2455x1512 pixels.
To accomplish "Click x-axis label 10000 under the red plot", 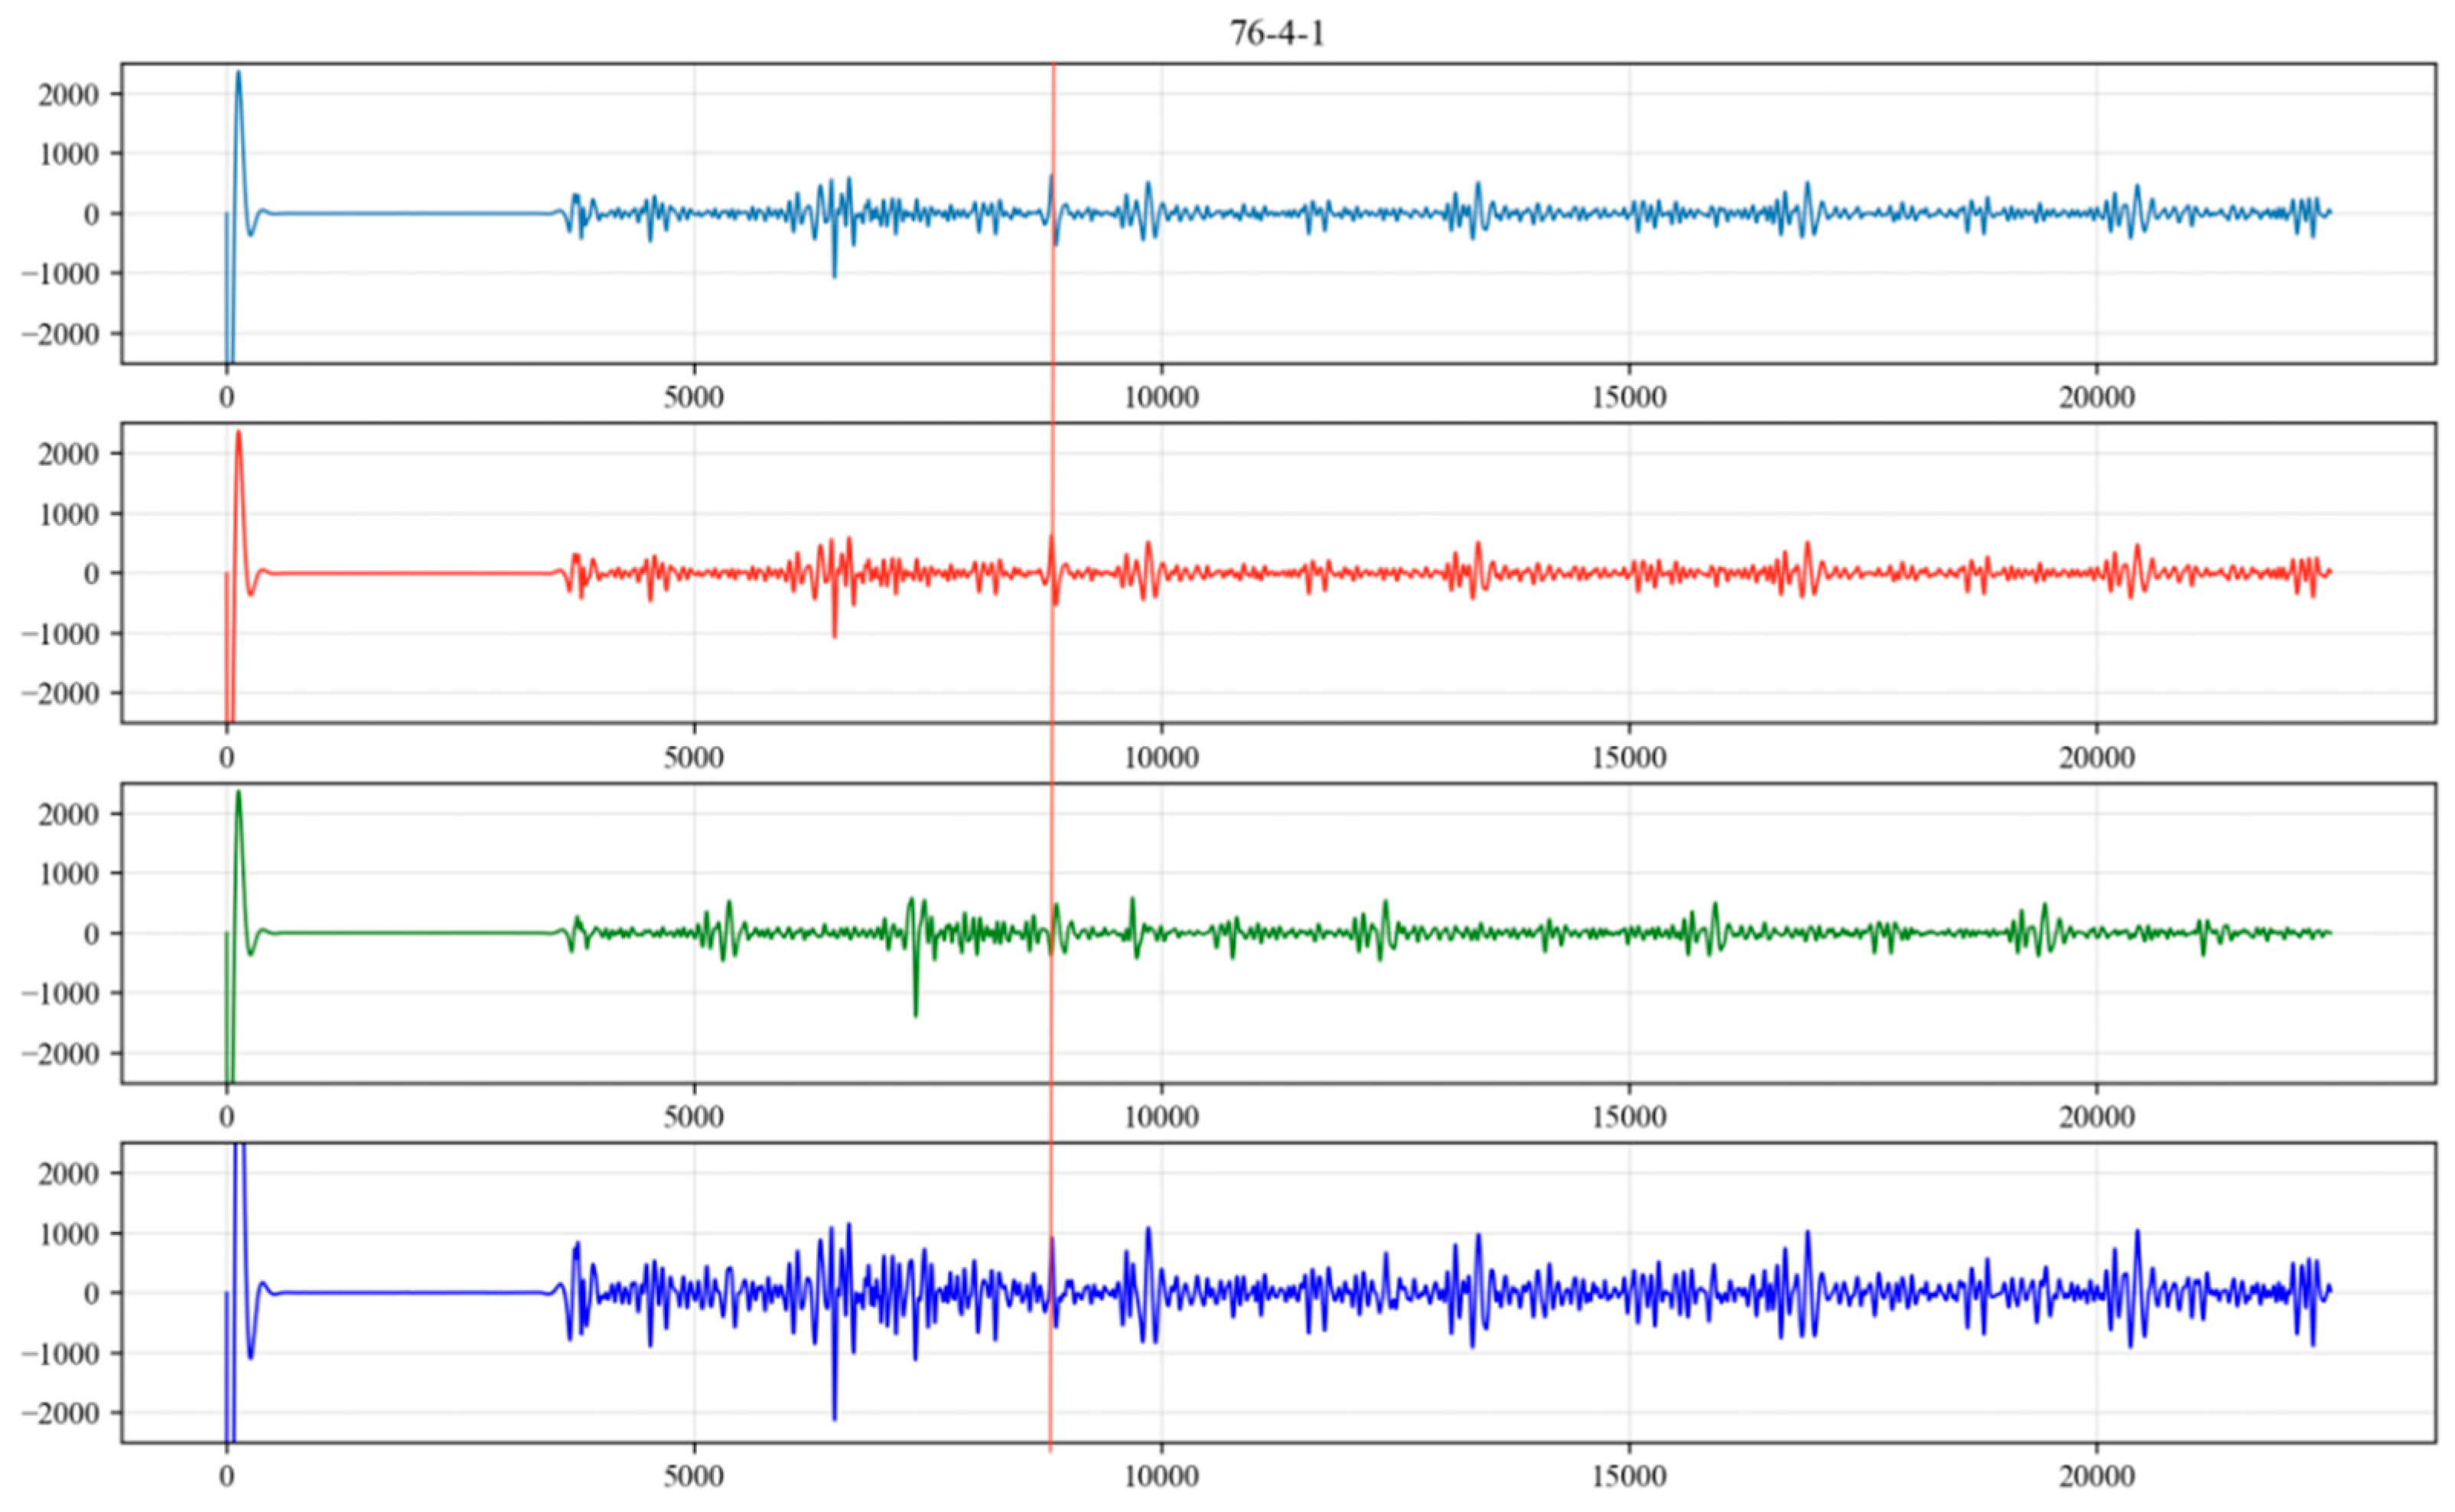I will tap(1161, 758).
